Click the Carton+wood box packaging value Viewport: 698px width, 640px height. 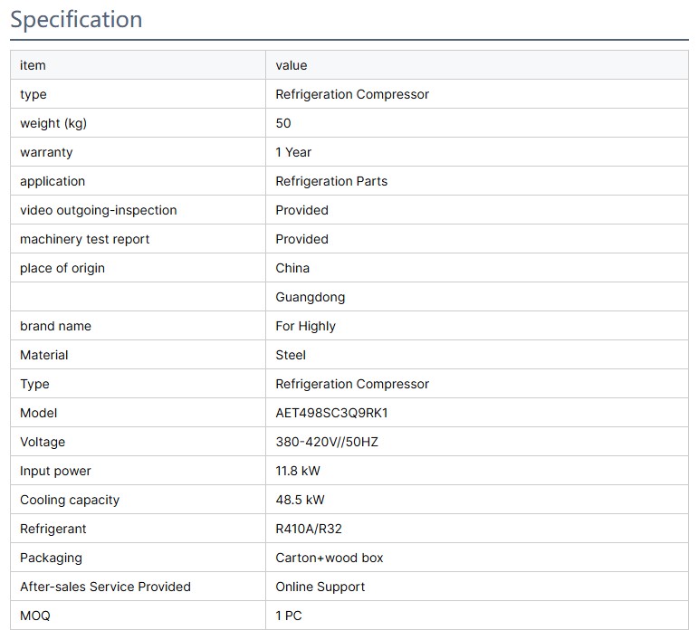coord(330,558)
